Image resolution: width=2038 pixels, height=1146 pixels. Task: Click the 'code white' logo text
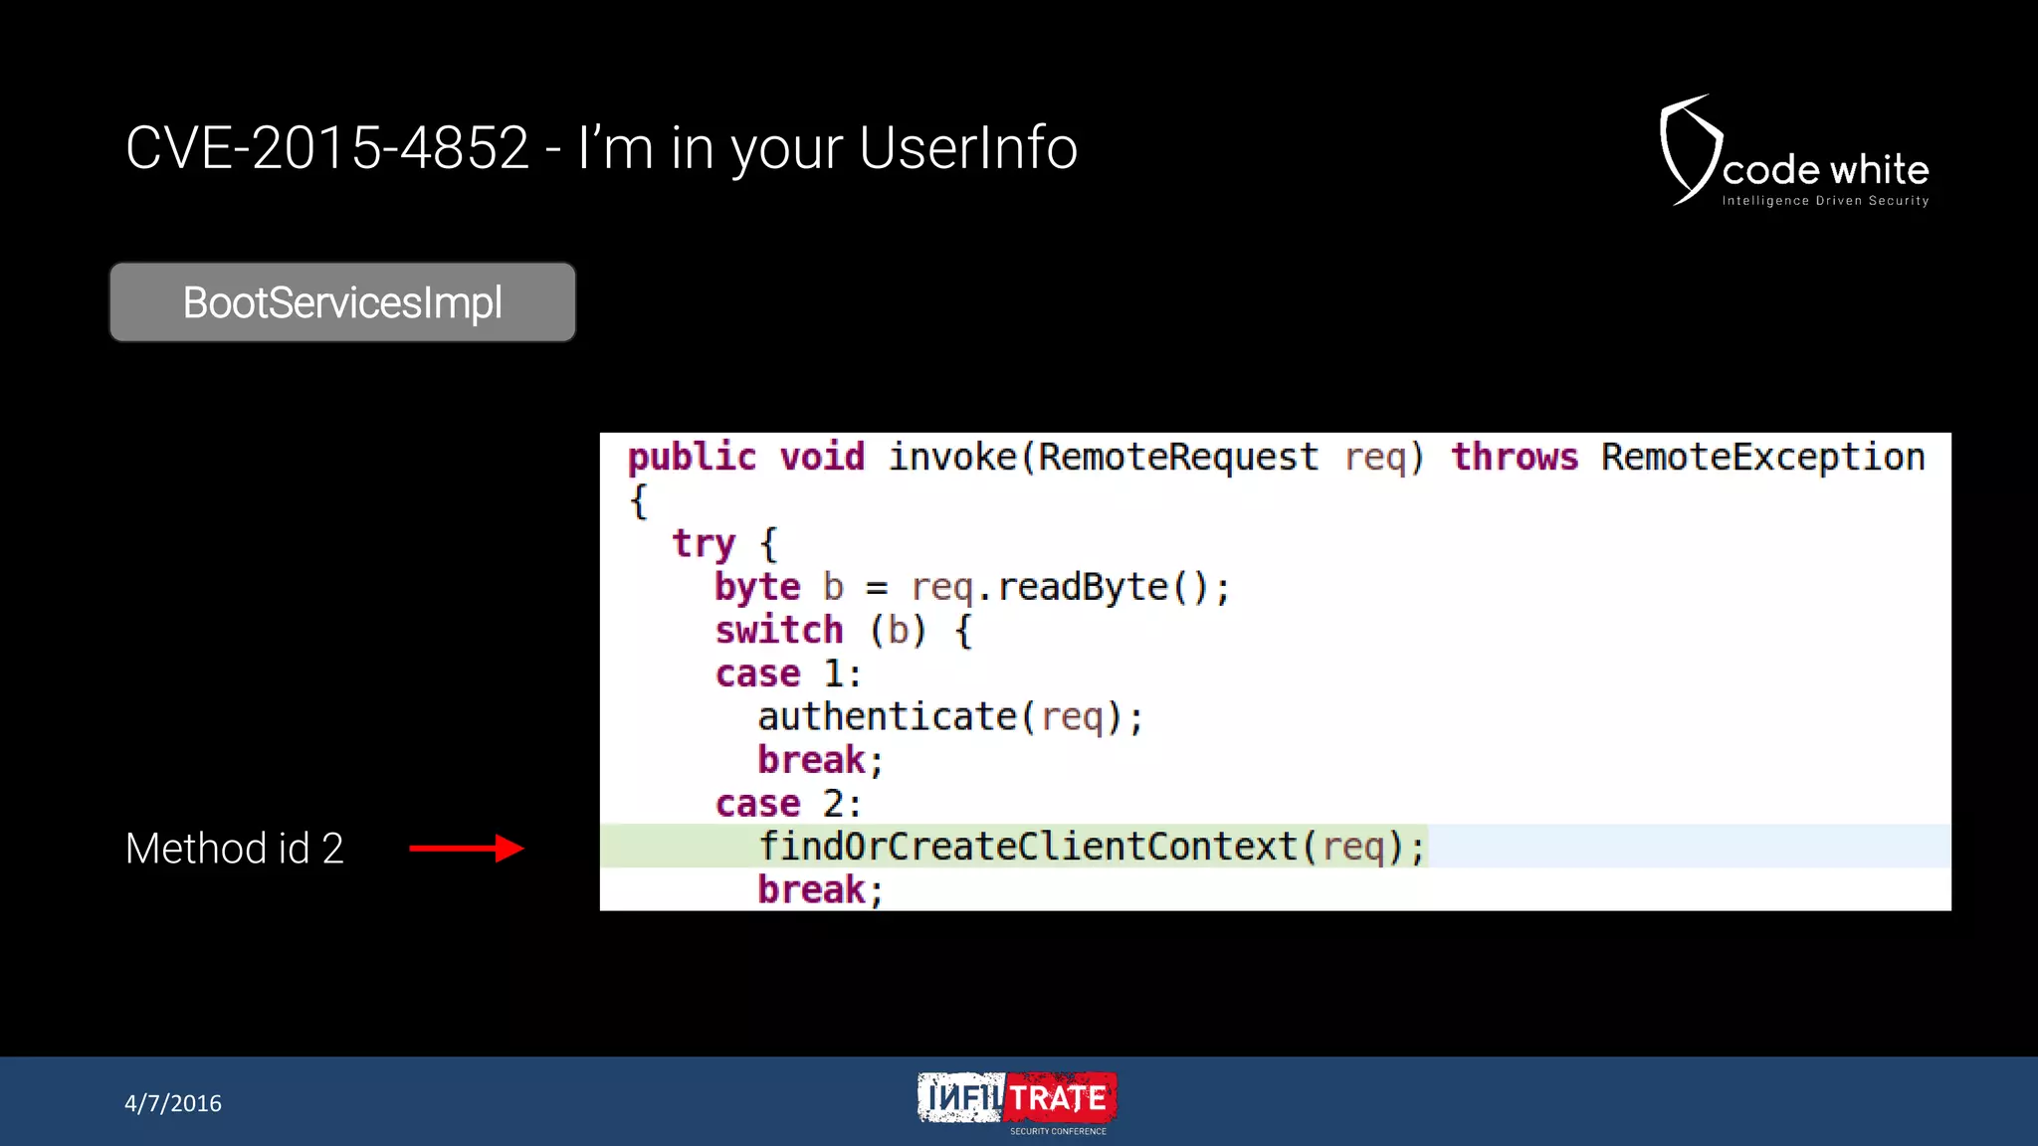[1825, 170]
